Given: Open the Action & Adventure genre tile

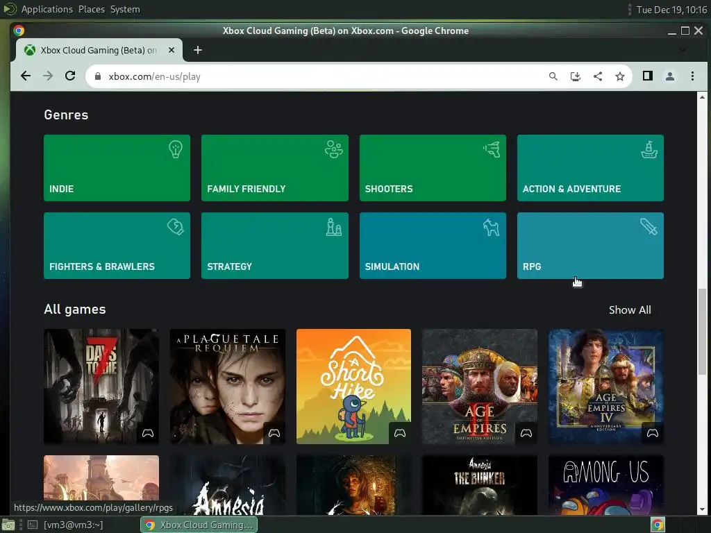Looking at the screenshot, I should tap(590, 168).
